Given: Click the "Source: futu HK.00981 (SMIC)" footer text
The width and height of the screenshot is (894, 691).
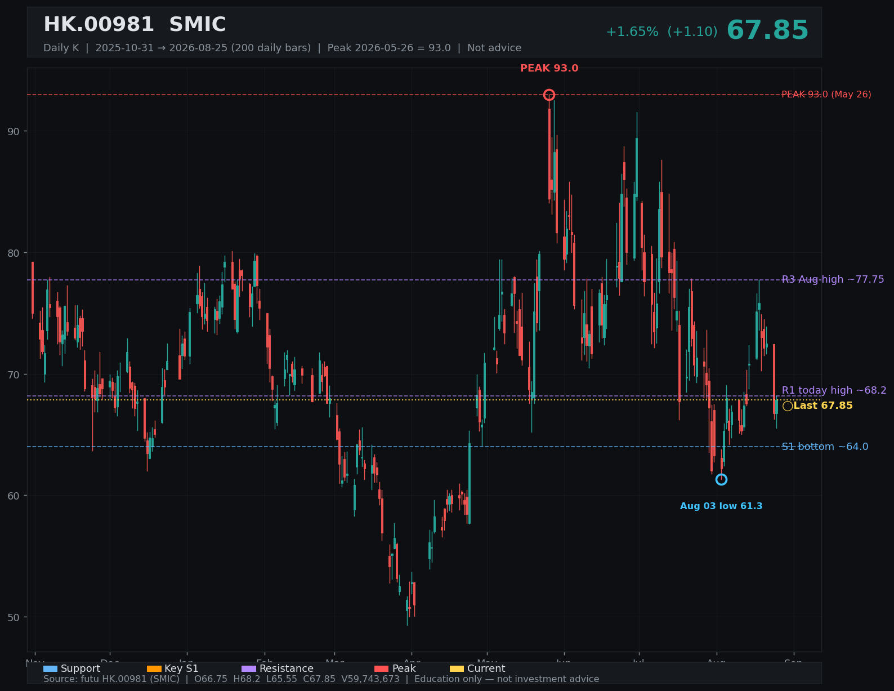Looking at the screenshot, I should point(111,679).
